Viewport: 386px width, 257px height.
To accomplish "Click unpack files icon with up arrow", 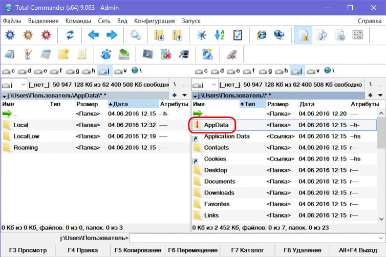I will click(x=177, y=35).
